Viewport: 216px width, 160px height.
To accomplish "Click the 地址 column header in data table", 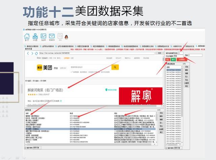I will click(115, 113).
